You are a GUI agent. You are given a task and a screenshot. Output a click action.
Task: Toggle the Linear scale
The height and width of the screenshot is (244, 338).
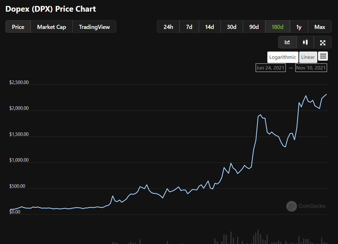coord(308,57)
